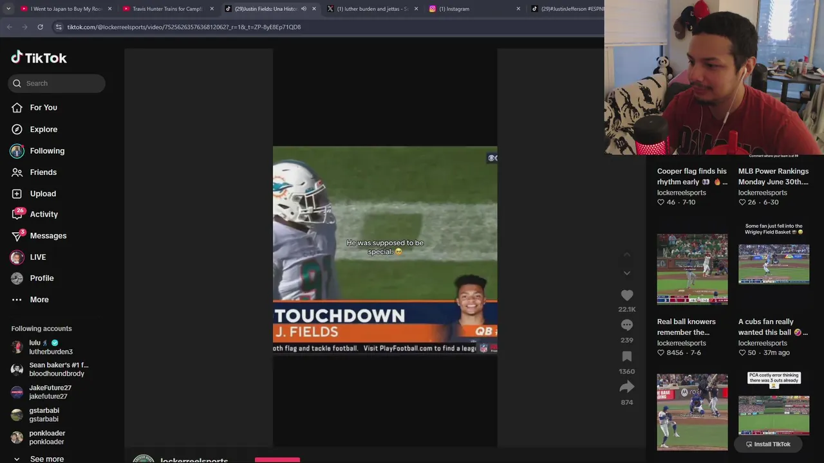Open the jakefuture27 following account
This screenshot has width=824, height=463.
coord(50,392)
